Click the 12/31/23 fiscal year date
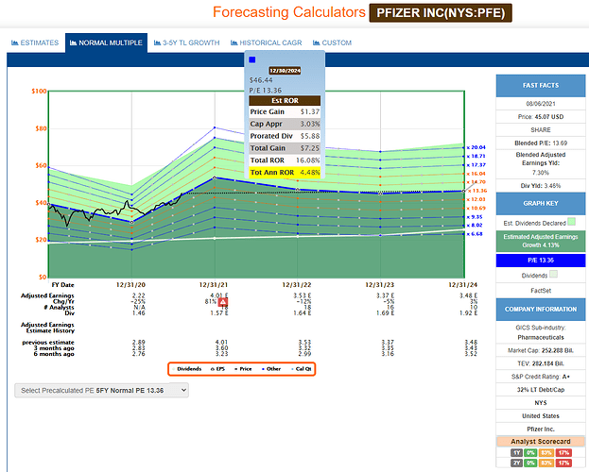Screen dimensions: 589x472 tap(380, 285)
